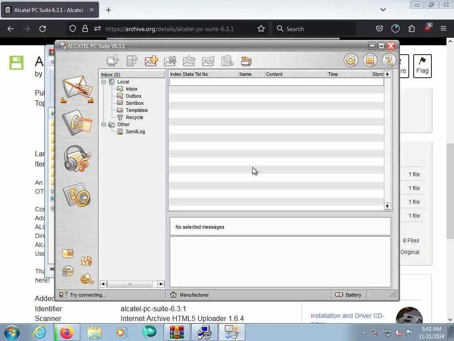Click the Battery status indicator

(x=348, y=295)
